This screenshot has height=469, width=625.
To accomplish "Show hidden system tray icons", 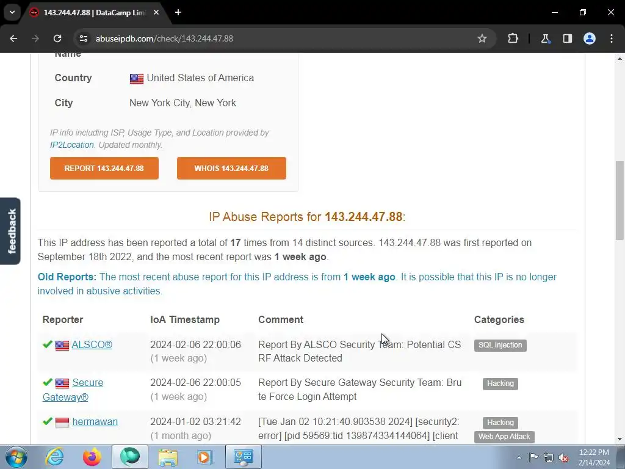I will click(x=519, y=457).
